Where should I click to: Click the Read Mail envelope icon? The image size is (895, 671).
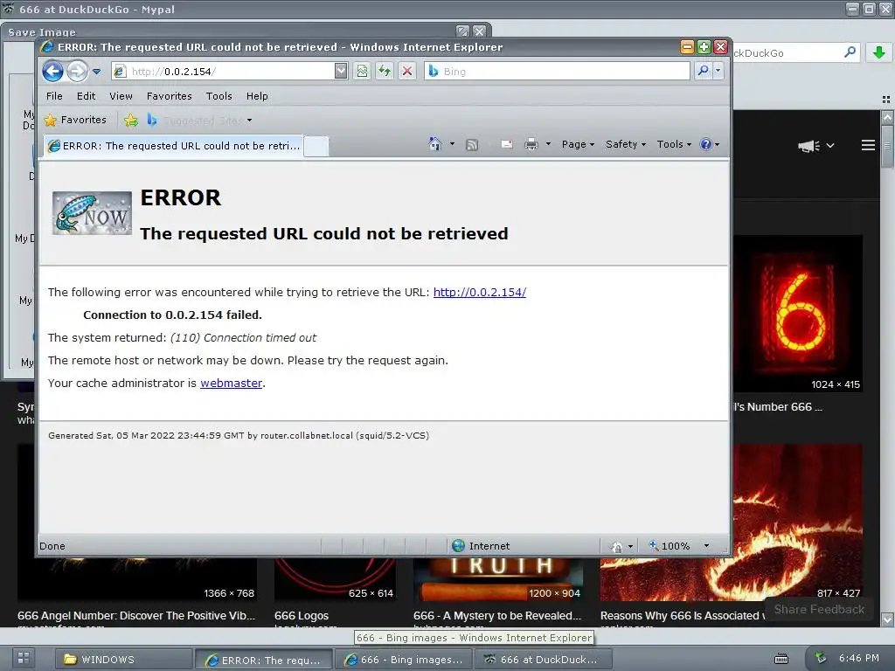507,145
